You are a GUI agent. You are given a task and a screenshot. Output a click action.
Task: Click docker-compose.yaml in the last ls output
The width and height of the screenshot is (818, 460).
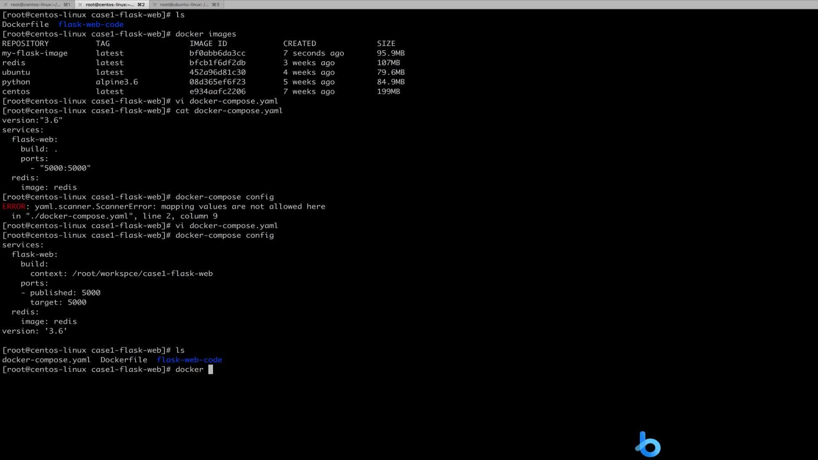(x=46, y=360)
